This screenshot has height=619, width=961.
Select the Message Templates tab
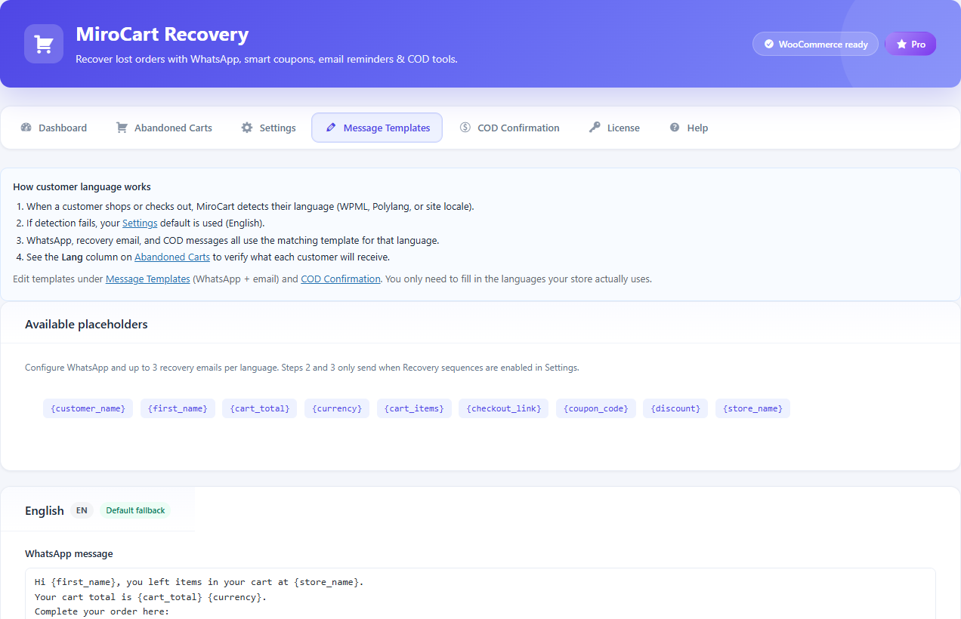377,128
